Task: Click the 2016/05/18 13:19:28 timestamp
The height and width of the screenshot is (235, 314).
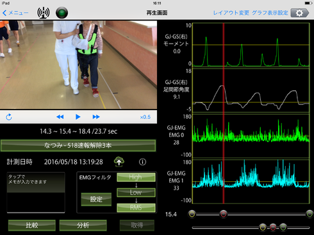Action: click(x=74, y=162)
